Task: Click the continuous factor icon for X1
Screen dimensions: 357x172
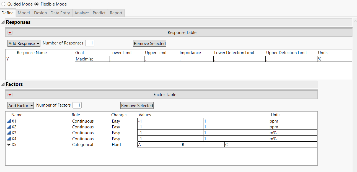Action: pyautogui.click(x=9, y=121)
